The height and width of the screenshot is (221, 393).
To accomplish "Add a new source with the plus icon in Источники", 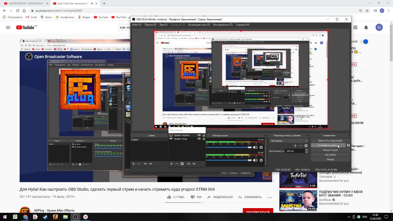I will 171,164.
